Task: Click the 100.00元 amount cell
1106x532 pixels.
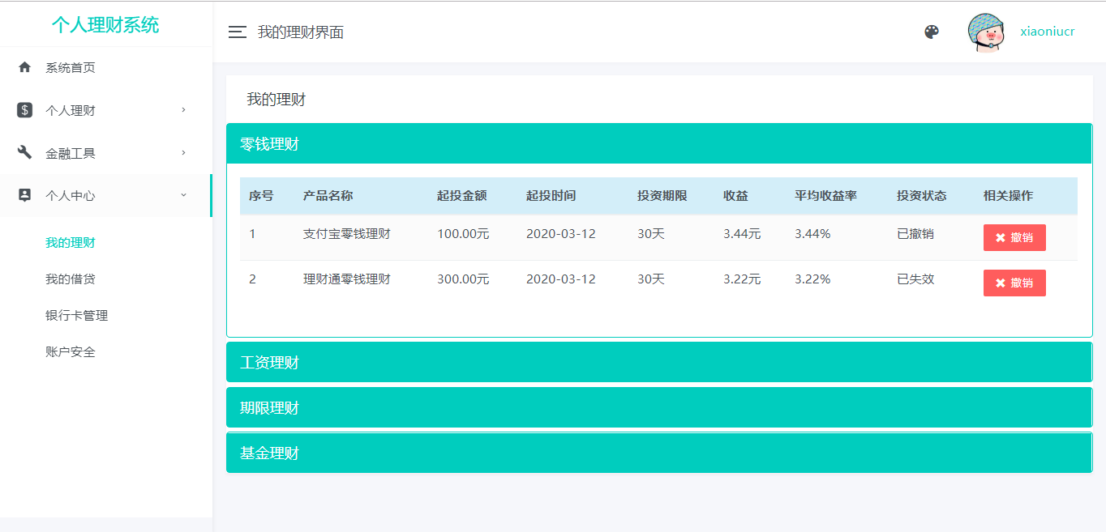Action: click(x=463, y=234)
